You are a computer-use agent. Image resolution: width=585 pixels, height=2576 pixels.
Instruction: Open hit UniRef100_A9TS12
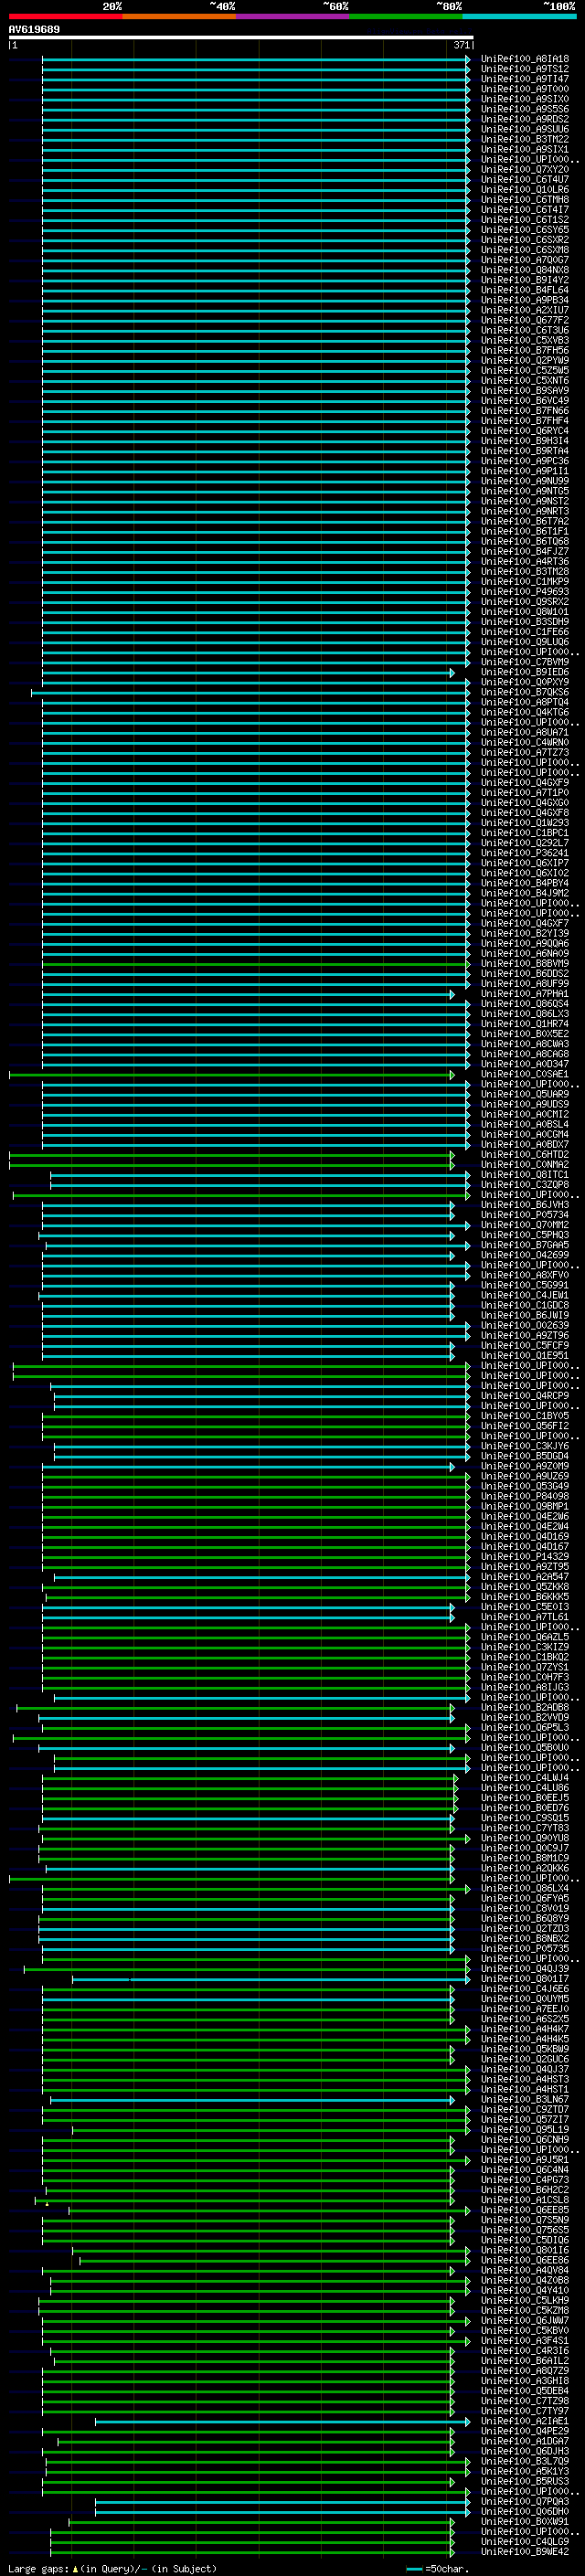pos(524,69)
